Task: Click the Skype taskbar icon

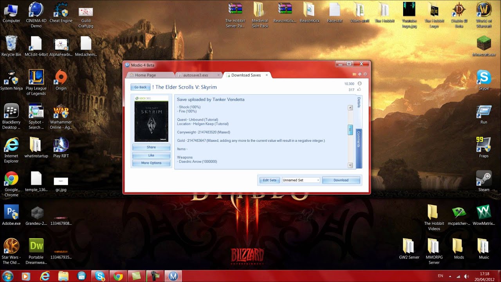Action: point(100,276)
